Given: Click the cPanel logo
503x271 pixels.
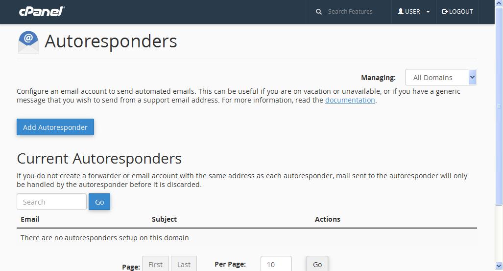Looking at the screenshot, I should click(42, 12).
